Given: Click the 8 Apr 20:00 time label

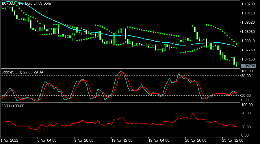Looking at the screenshot, I should [x=84, y=141].
